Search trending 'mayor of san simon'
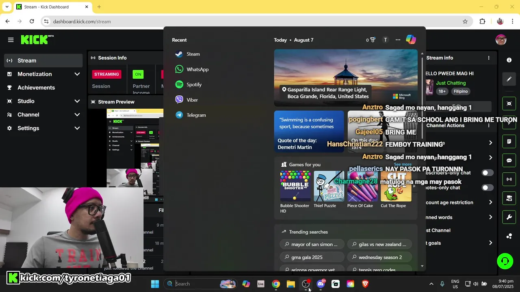The height and width of the screenshot is (292, 520). [312, 244]
